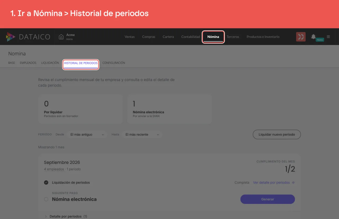
Task: Expand Detalle por periodos (1)
Action: (x=66, y=216)
